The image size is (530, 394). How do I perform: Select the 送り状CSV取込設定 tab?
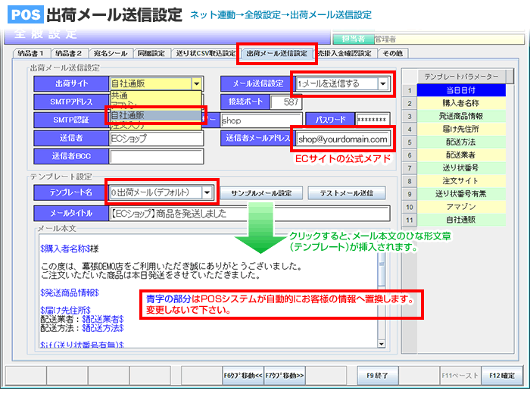tap(205, 54)
